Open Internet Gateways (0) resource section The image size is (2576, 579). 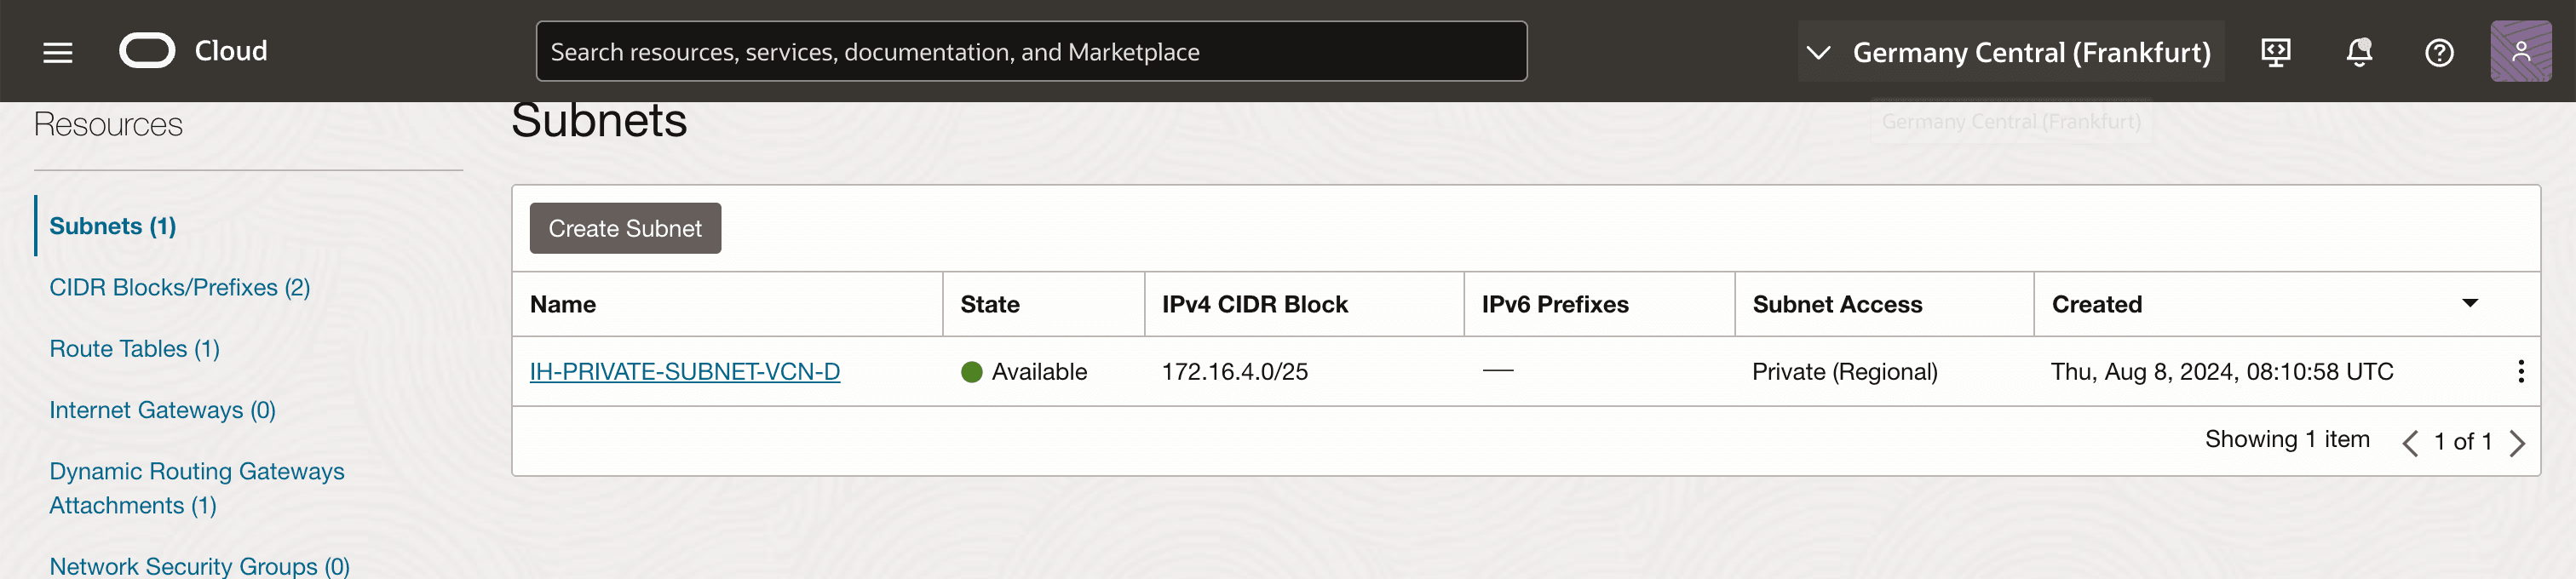tap(163, 410)
